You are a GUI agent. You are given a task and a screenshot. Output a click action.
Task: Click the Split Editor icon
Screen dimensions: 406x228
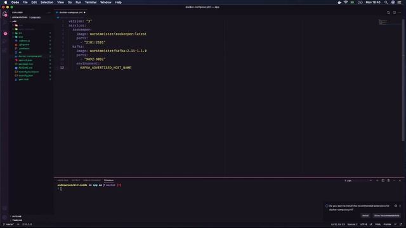[x=394, y=13]
